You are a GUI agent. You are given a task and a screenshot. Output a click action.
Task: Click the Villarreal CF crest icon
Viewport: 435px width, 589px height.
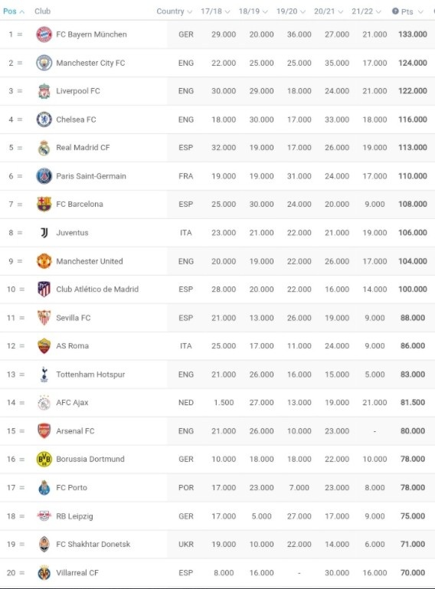click(44, 572)
